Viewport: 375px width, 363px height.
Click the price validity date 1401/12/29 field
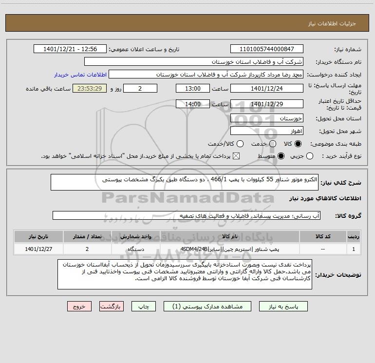coord(267,104)
